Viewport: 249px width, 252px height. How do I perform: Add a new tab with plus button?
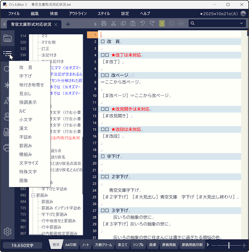pos(68,24)
